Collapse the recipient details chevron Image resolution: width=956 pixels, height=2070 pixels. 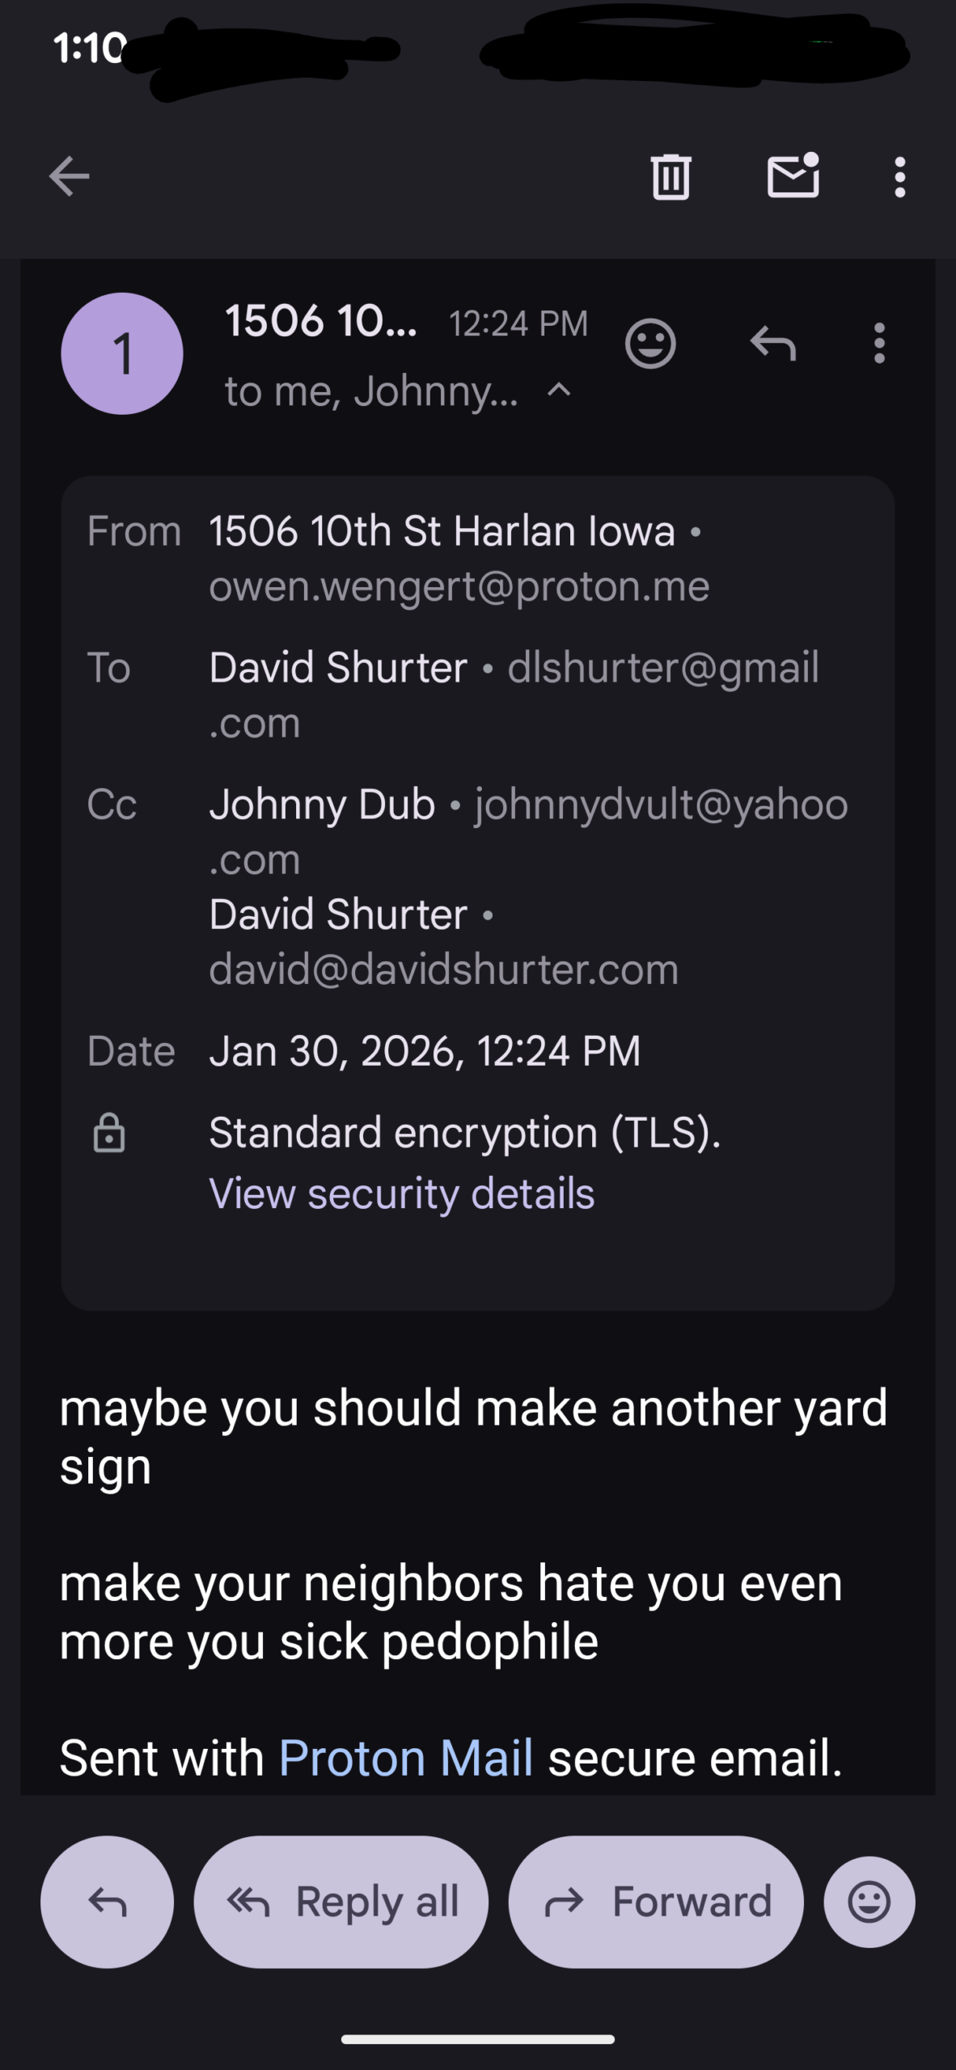(x=560, y=391)
